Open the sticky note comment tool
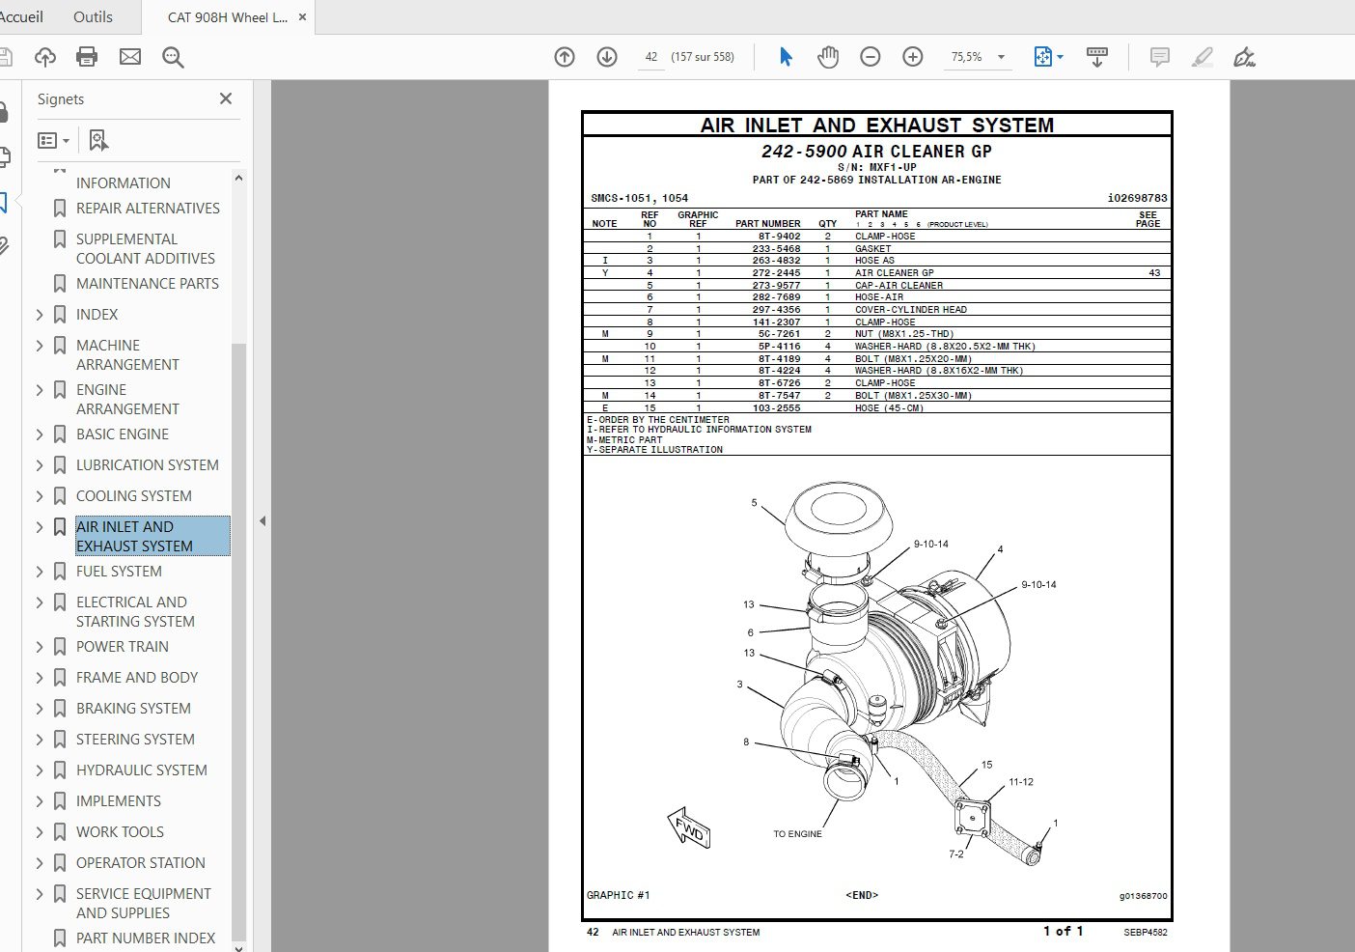 coord(1159,57)
